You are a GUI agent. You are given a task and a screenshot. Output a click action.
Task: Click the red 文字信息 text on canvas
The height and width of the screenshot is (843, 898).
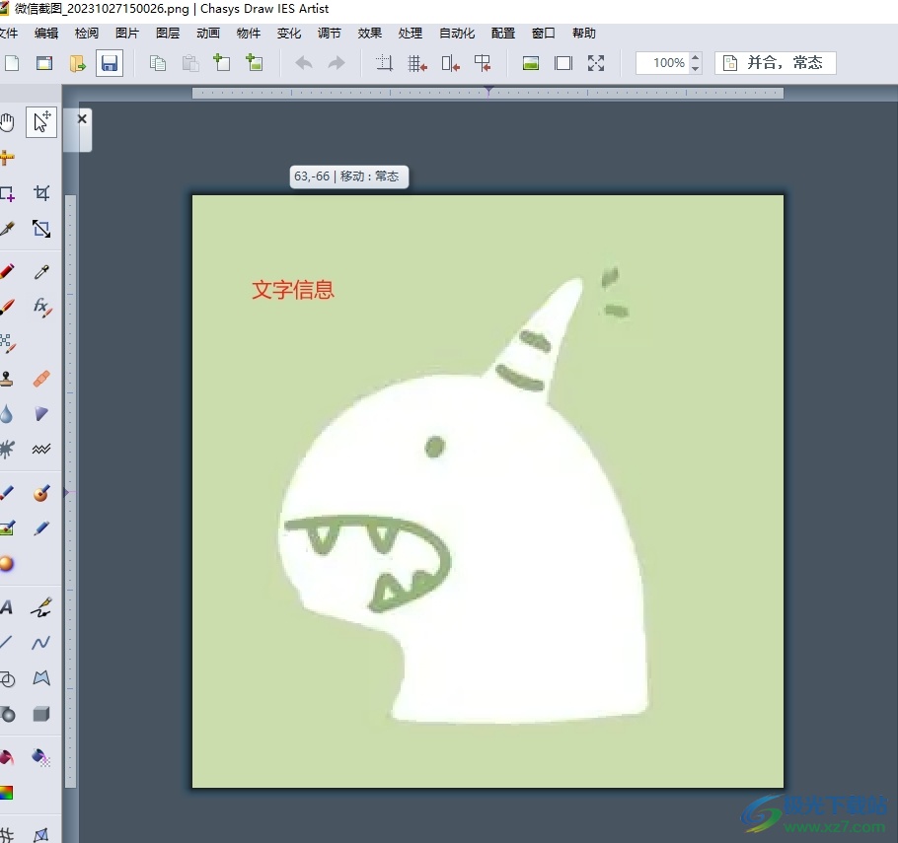293,290
